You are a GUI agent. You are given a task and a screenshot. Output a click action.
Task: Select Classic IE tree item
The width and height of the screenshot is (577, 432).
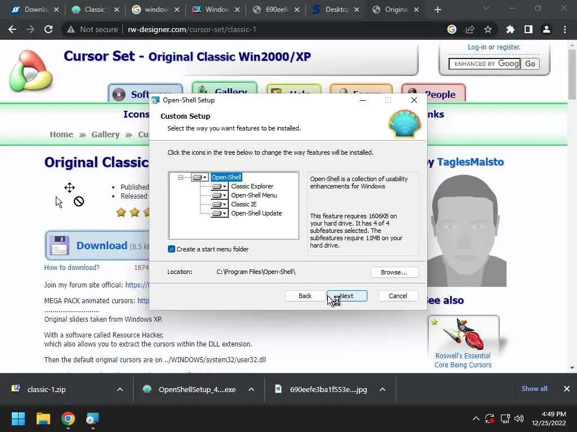coord(243,204)
